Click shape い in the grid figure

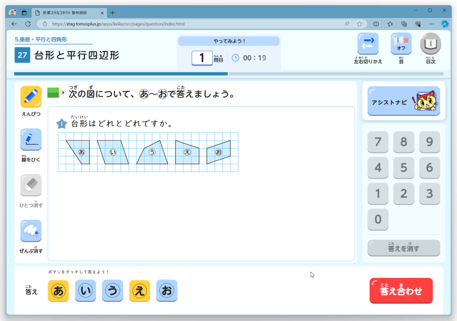113,152
